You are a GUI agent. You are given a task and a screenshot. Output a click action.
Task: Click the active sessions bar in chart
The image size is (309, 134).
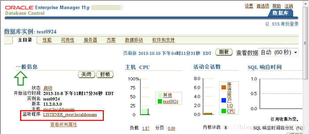(x=208, y=114)
